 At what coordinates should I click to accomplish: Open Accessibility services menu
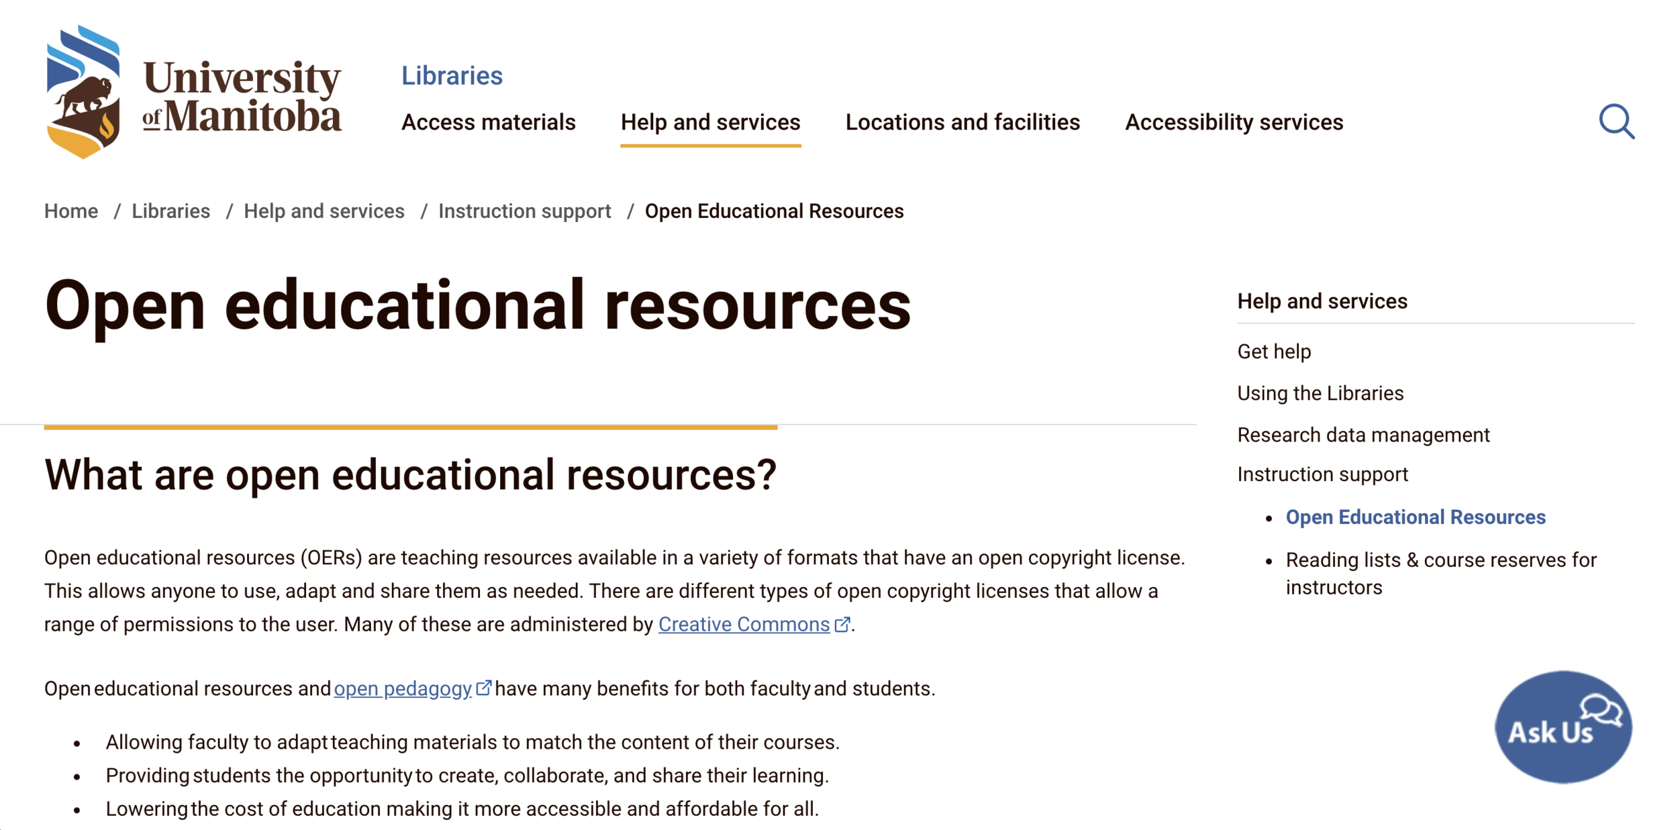coord(1234,122)
